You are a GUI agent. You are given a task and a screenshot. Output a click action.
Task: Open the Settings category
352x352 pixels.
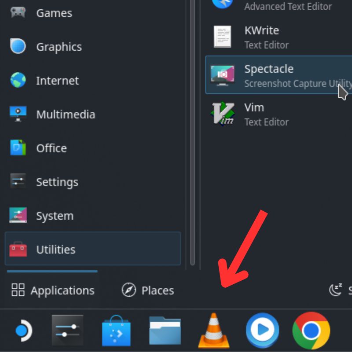(92, 182)
